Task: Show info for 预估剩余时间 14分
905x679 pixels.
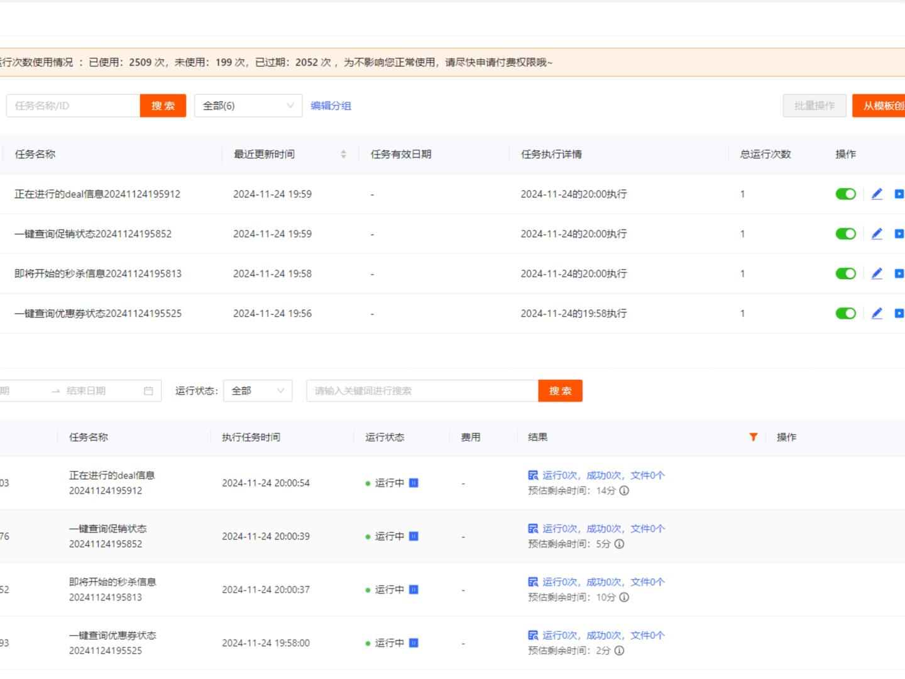Action: (624, 490)
